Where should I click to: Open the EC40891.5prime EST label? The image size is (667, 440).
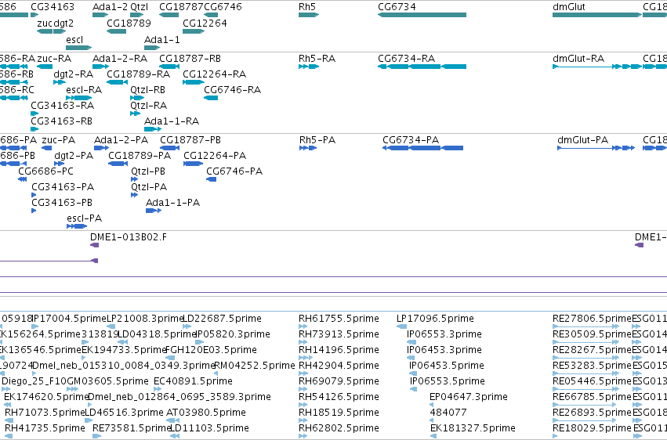[193, 381]
